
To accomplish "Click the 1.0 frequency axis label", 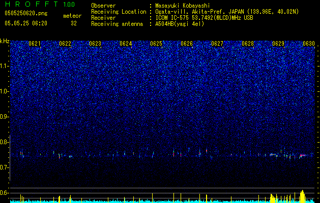I will (x=5, y=91).
